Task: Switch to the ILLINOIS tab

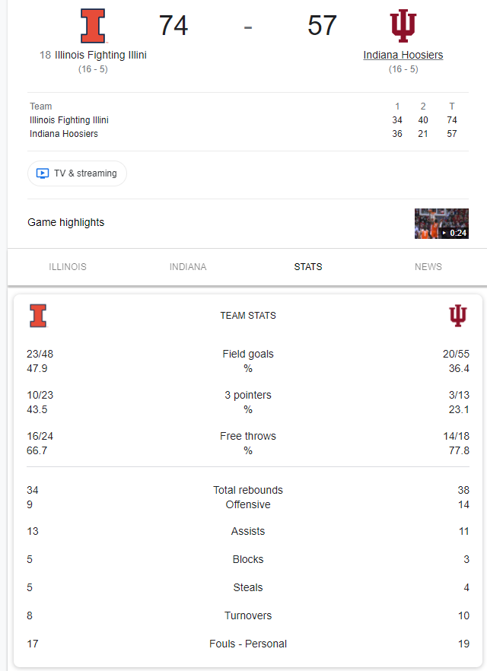Action: click(x=68, y=267)
